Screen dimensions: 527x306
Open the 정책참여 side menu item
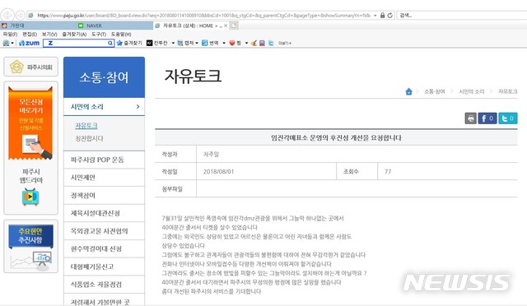[x=104, y=195]
